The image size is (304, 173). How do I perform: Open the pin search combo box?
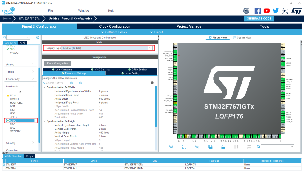[277, 147]
